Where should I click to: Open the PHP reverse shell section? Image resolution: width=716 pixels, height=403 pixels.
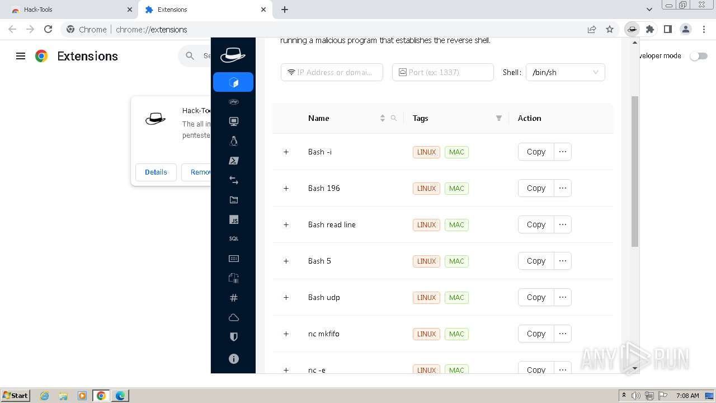tap(234, 102)
